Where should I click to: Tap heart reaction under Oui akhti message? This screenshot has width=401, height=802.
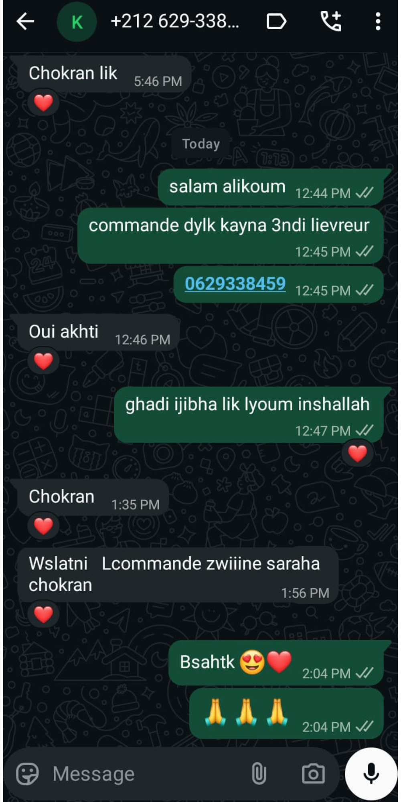[43, 361]
